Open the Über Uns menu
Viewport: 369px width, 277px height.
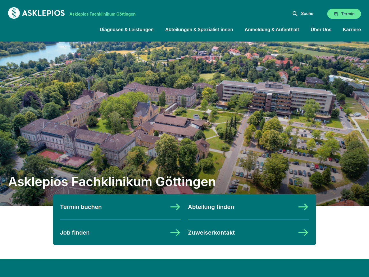[321, 29]
